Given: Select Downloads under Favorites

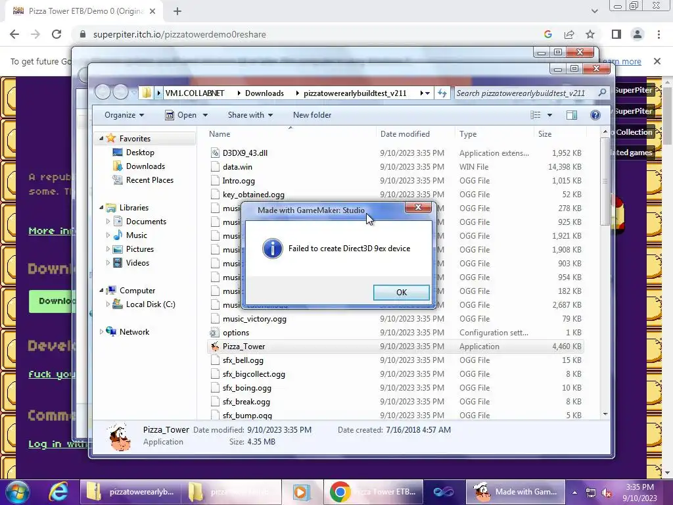Looking at the screenshot, I should 145,166.
